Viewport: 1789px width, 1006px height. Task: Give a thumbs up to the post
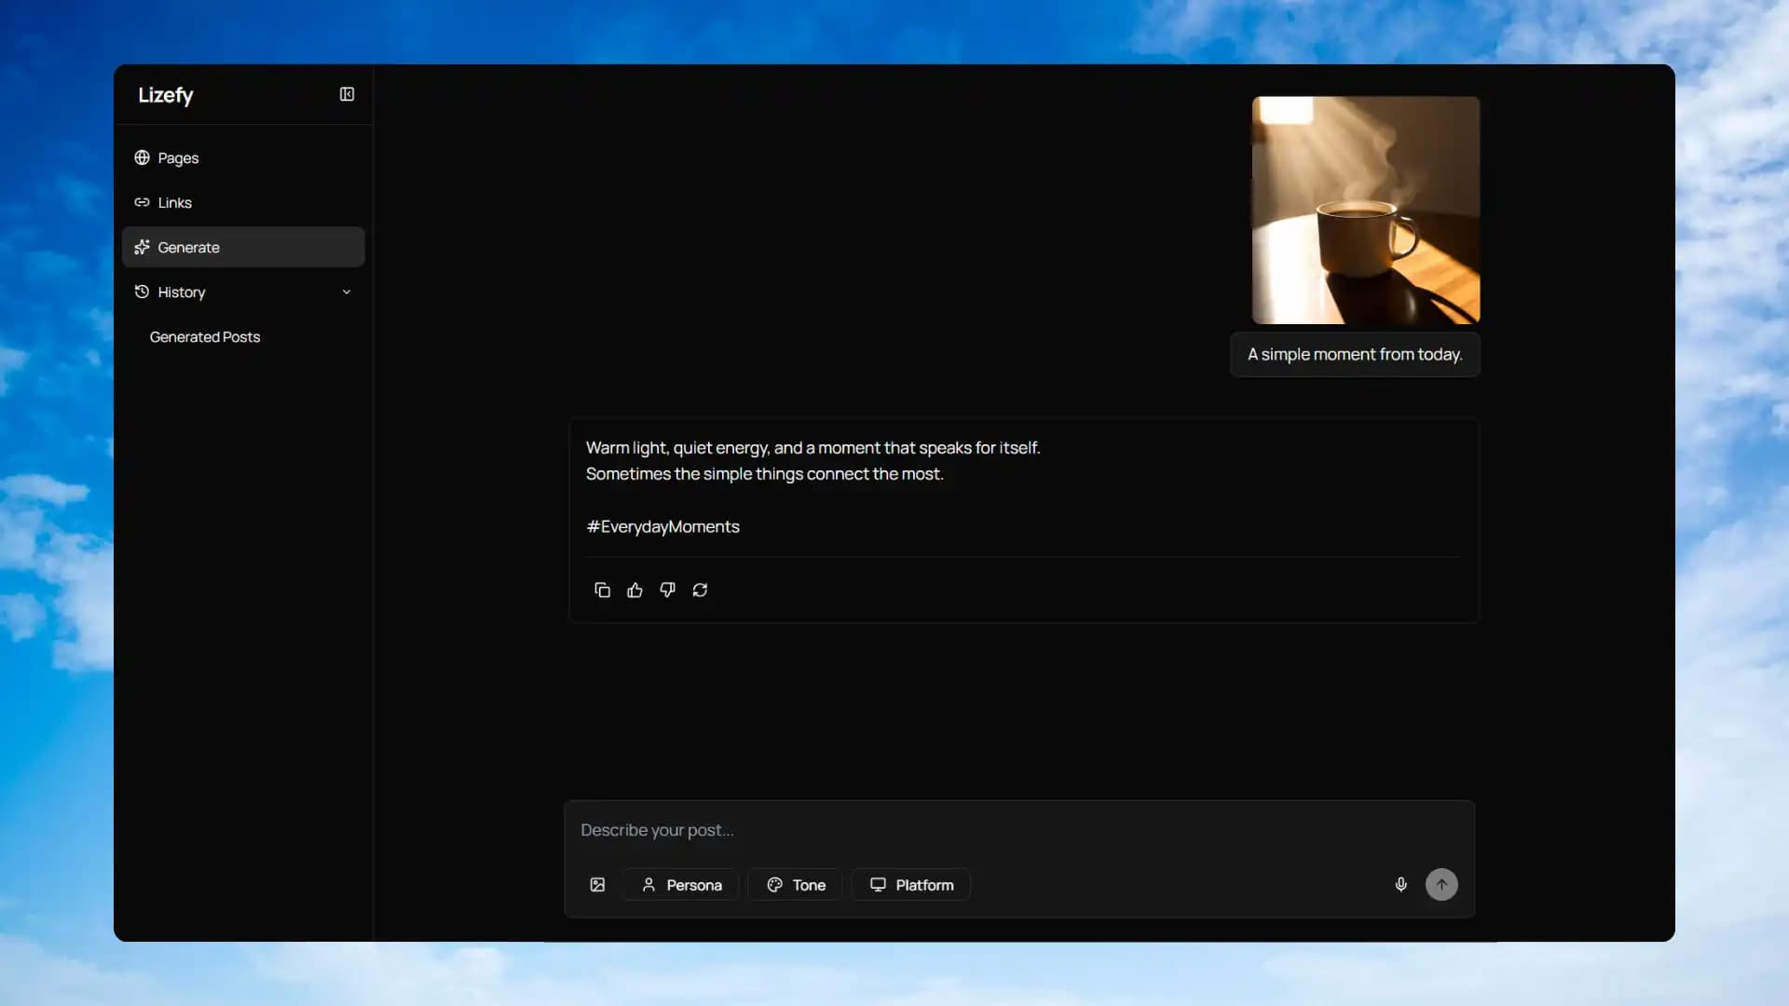(x=635, y=590)
